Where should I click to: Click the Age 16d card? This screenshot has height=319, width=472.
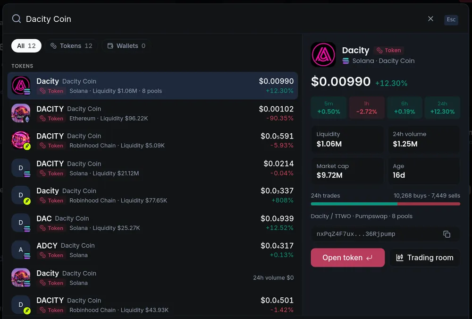coord(424,171)
